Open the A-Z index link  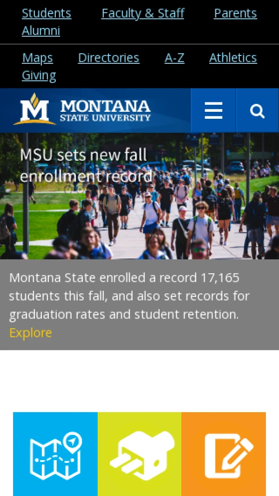coord(174,58)
